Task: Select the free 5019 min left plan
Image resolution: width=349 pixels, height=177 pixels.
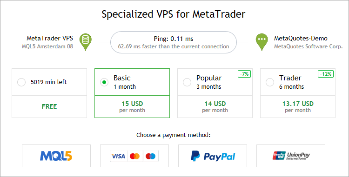Action: click(x=21, y=82)
